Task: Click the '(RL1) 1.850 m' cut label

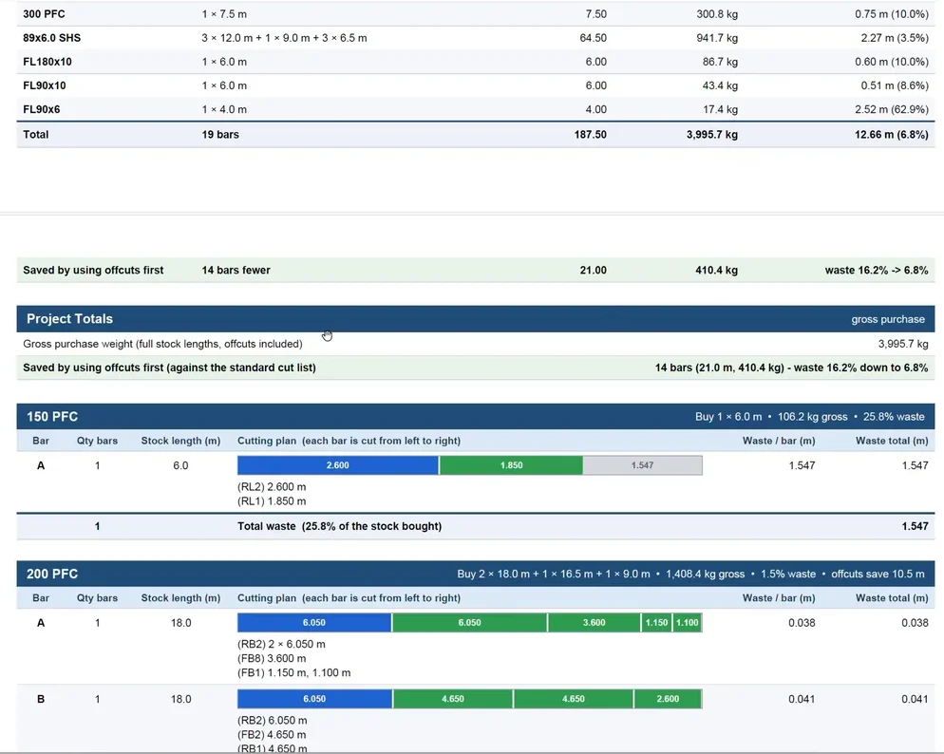Action: pyautogui.click(x=272, y=501)
